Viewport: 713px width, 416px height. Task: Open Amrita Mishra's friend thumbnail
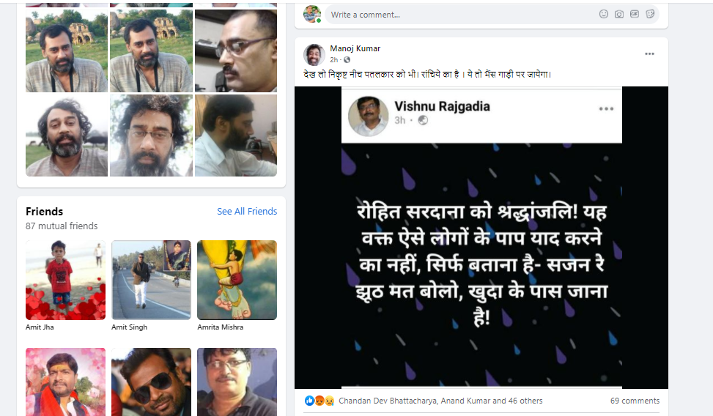237,280
